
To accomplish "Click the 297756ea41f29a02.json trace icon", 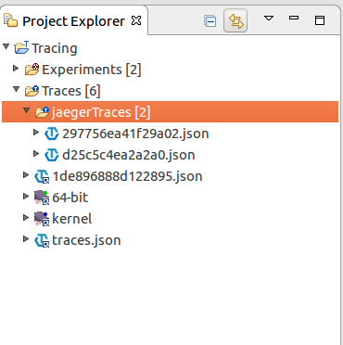I will tap(52, 134).
